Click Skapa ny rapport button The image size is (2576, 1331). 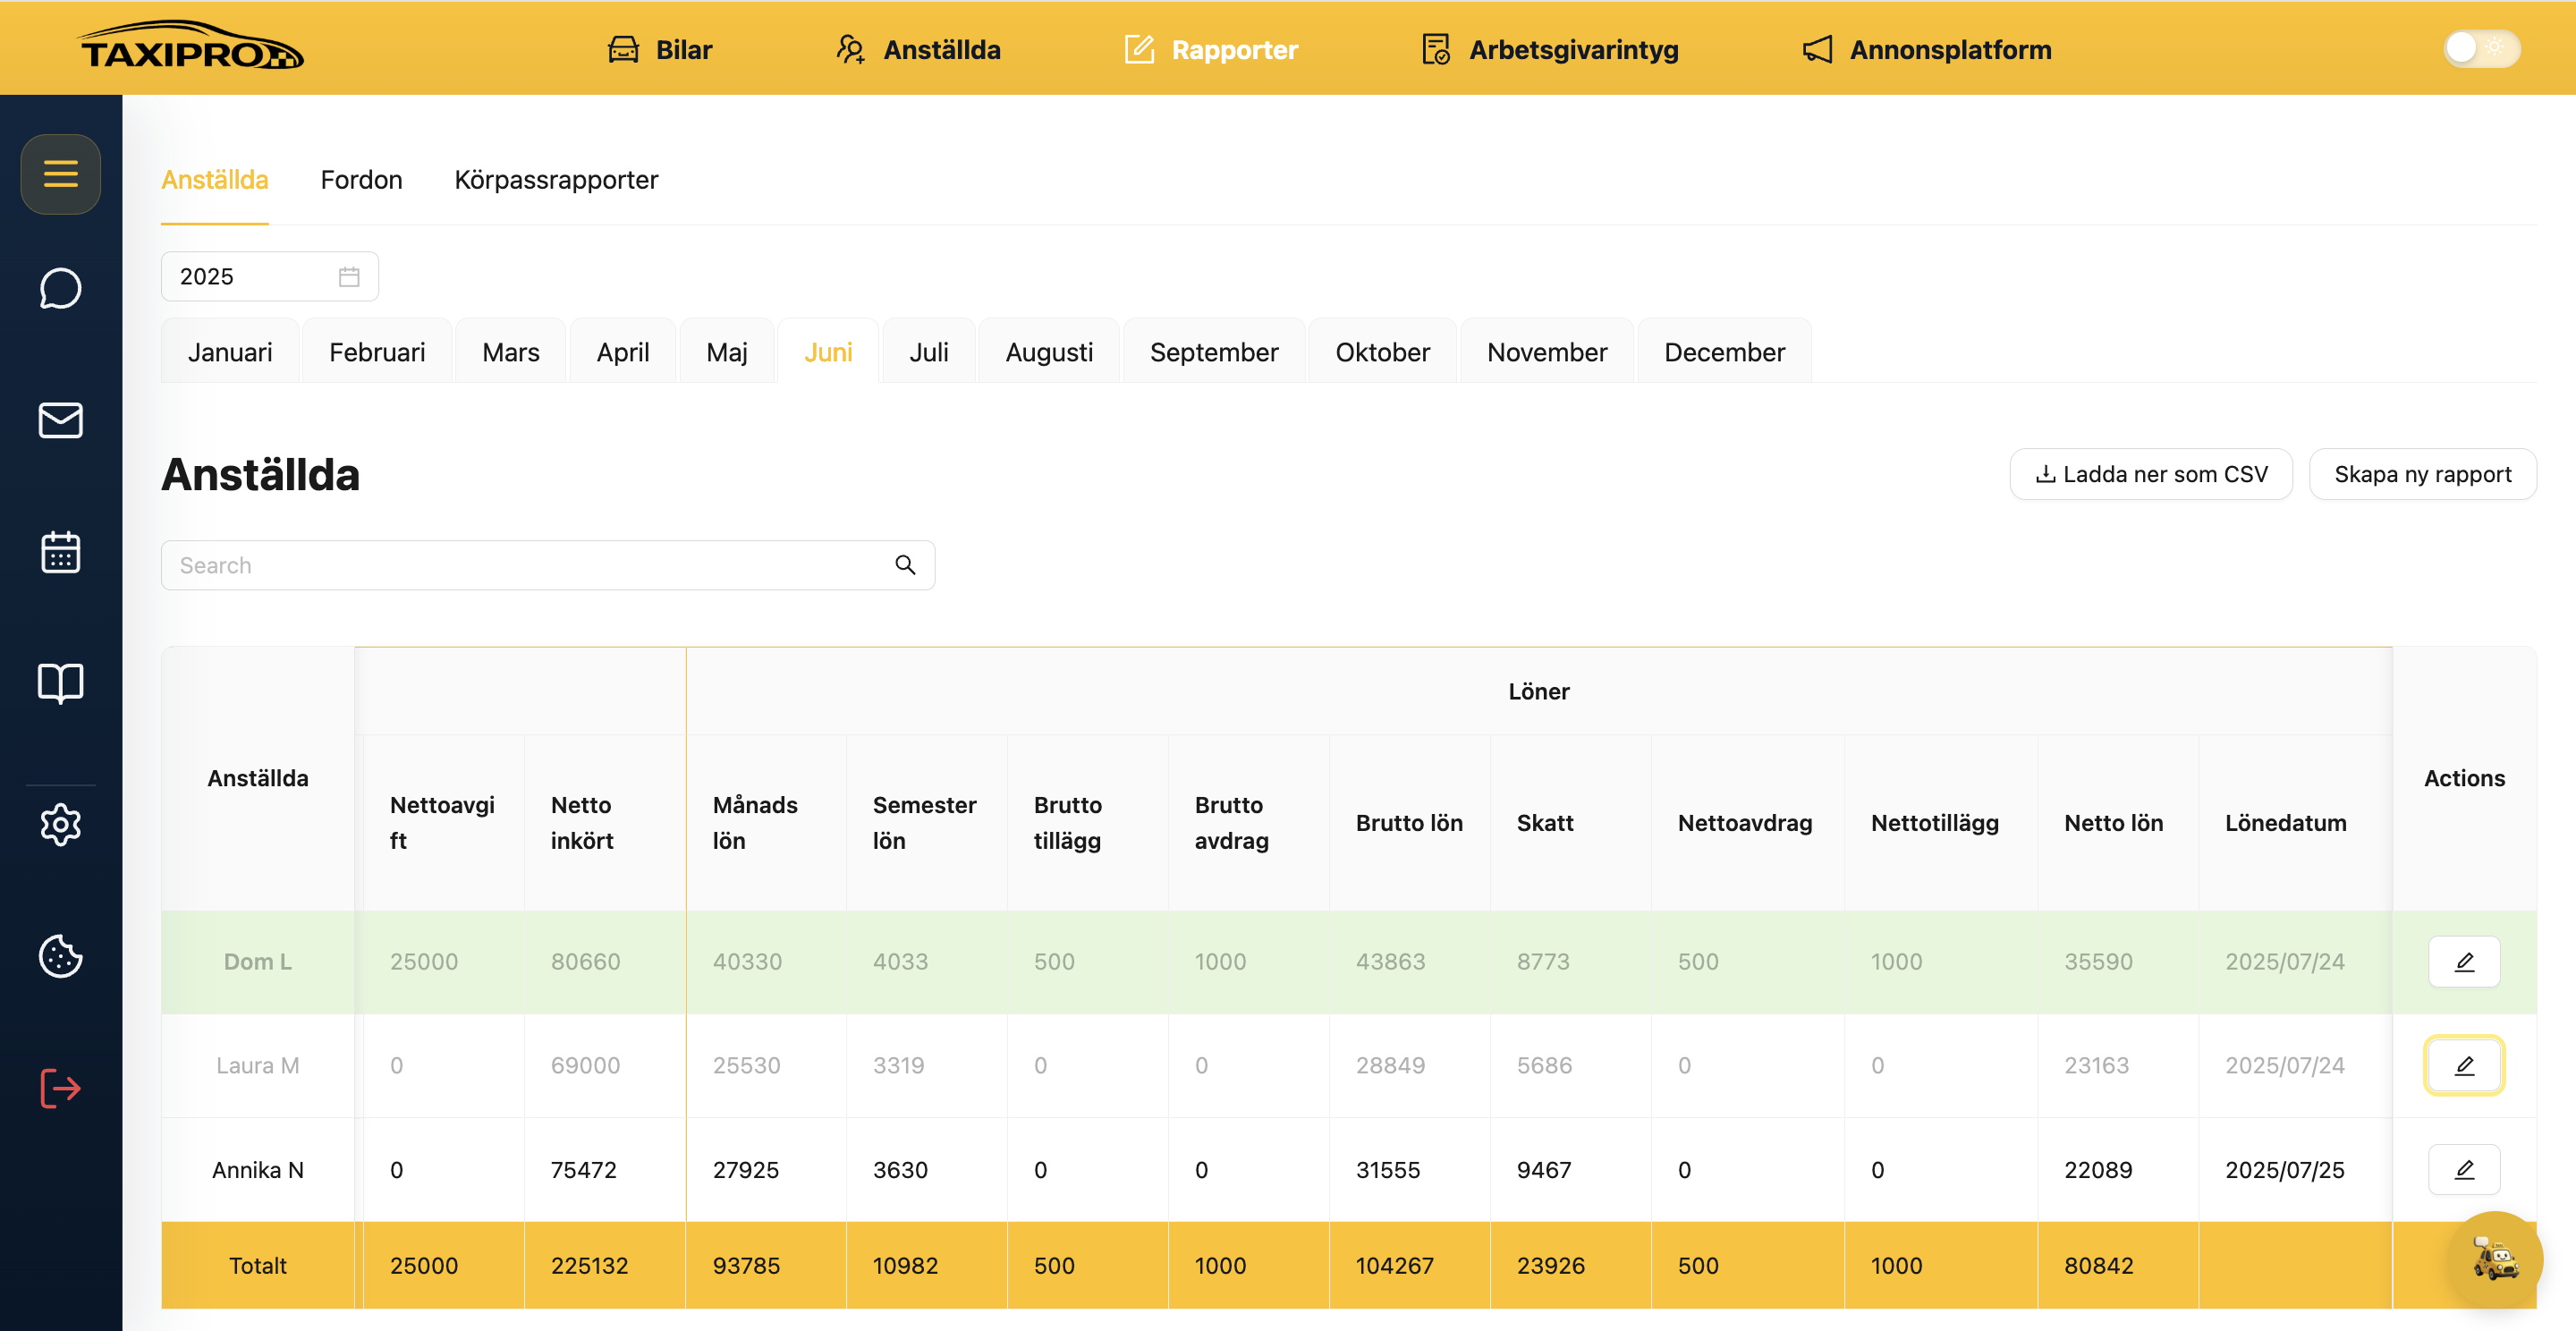point(2422,474)
